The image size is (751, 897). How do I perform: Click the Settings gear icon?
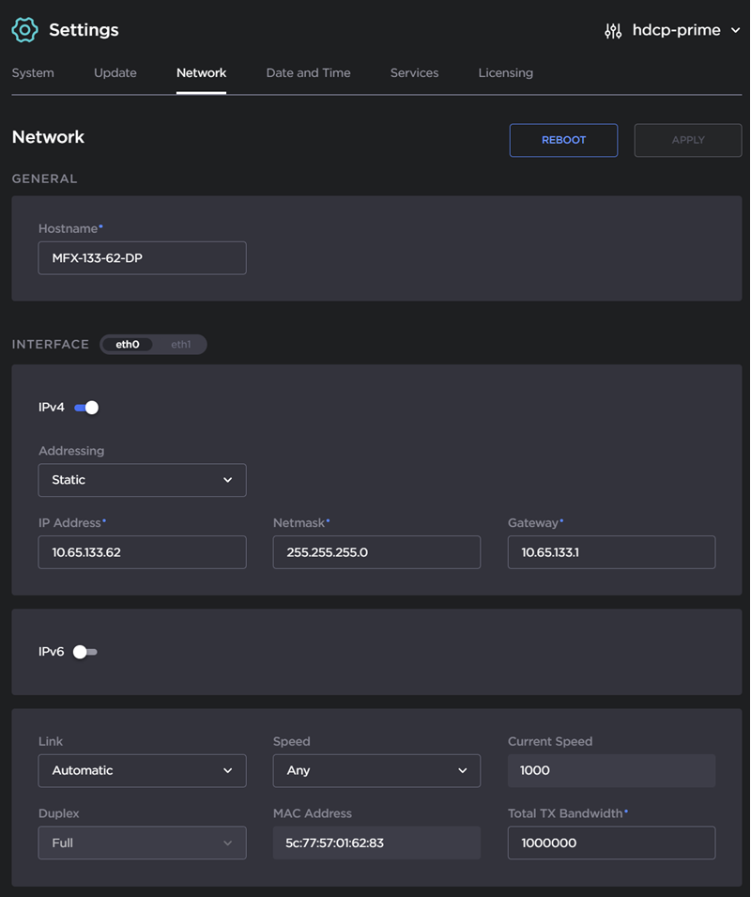point(24,30)
